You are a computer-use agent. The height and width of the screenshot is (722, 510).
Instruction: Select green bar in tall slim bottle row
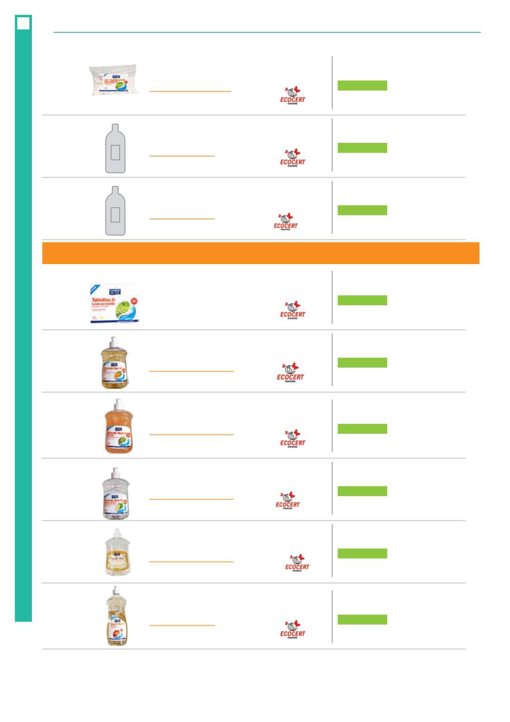(x=362, y=619)
